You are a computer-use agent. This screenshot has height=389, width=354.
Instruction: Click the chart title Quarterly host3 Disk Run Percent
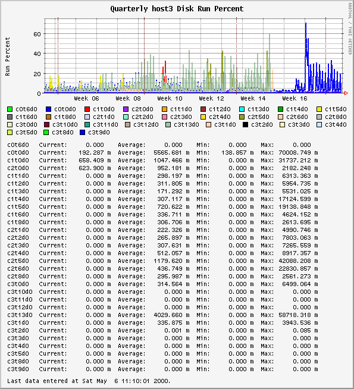(177, 9)
